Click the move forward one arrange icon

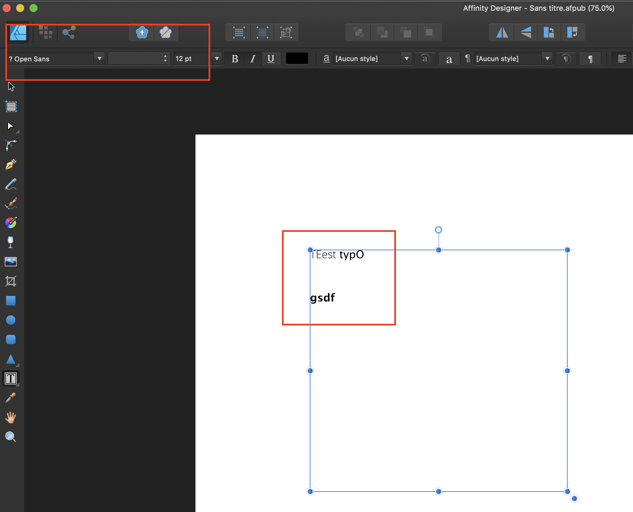point(406,33)
